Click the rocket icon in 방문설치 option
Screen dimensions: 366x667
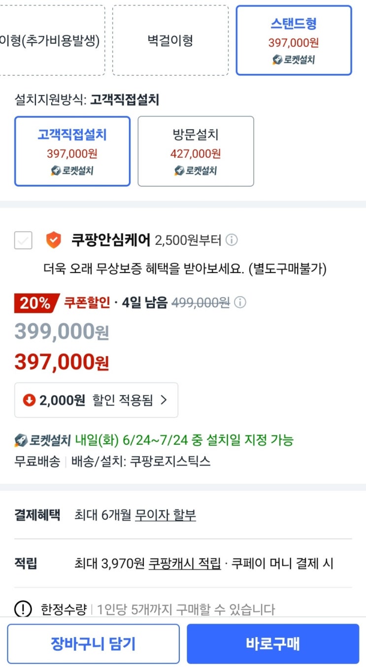(x=179, y=171)
